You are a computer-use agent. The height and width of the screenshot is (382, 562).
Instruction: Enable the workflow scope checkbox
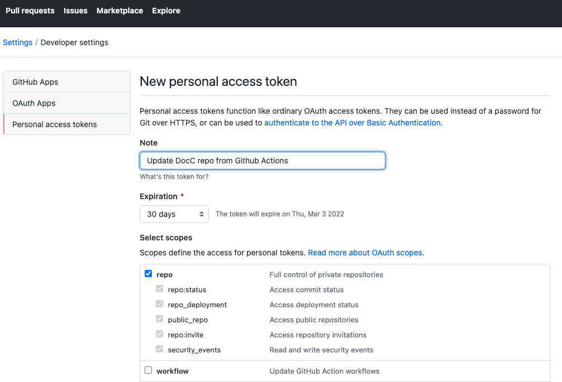coord(149,370)
